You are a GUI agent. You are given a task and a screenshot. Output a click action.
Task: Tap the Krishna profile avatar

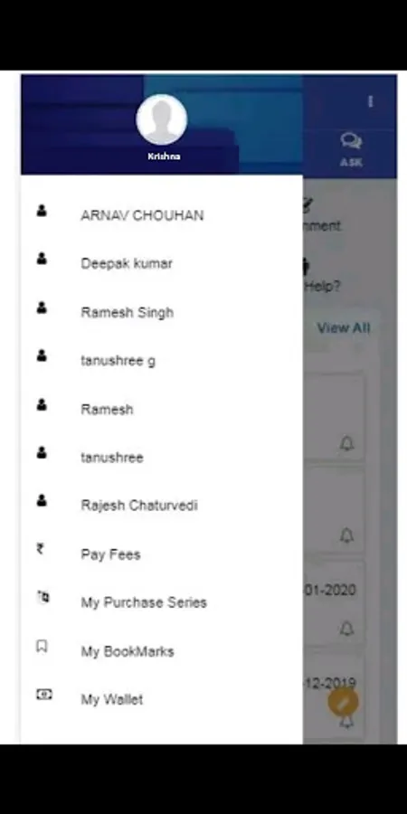click(x=162, y=119)
